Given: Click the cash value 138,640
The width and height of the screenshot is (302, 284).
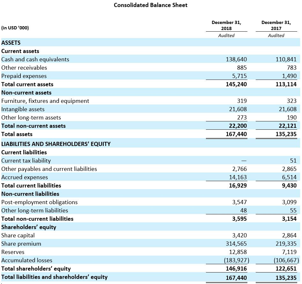Looking at the screenshot, I should pyautogui.click(x=236, y=59).
